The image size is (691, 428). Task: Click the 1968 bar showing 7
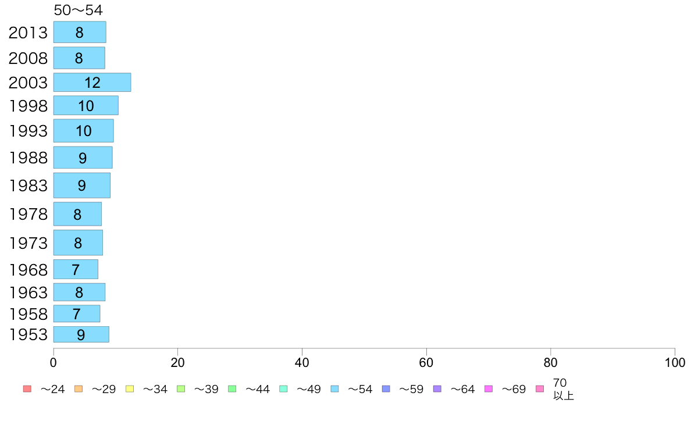click(76, 269)
